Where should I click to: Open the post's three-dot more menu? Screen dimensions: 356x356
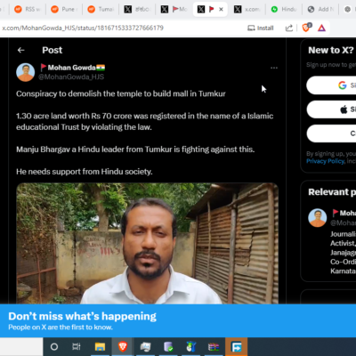pyautogui.click(x=274, y=68)
